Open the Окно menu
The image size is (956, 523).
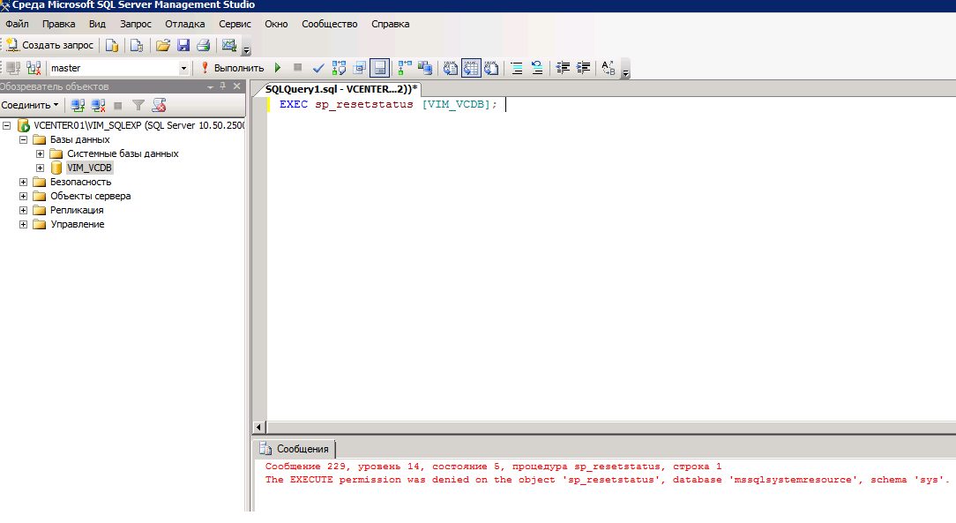pyautogui.click(x=276, y=24)
